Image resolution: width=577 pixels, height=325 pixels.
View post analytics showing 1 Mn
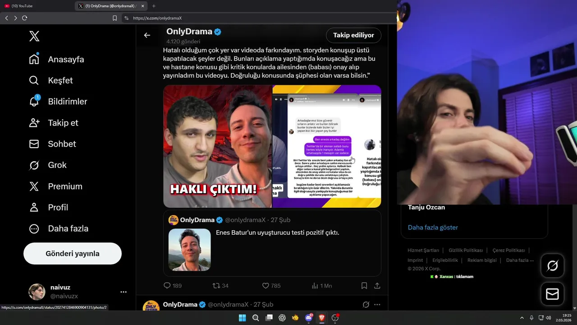[x=322, y=286]
